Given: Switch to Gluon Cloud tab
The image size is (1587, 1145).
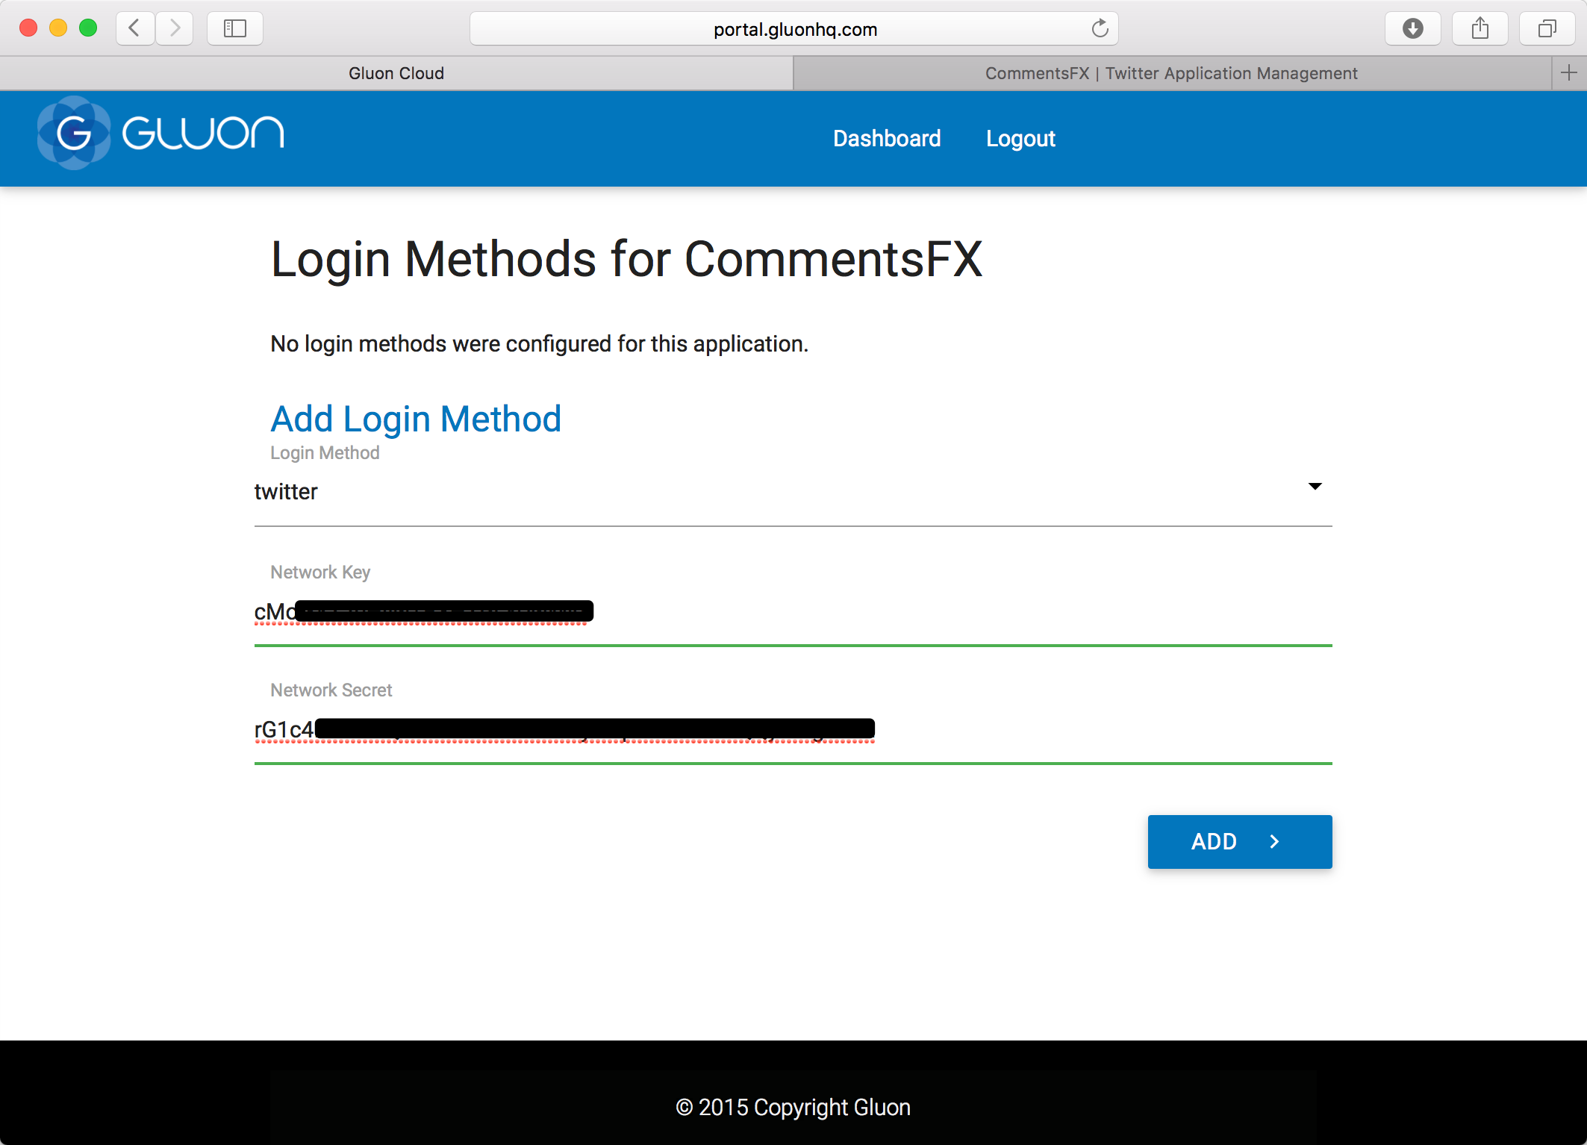Looking at the screenshot, I should [x=396, y=73].
